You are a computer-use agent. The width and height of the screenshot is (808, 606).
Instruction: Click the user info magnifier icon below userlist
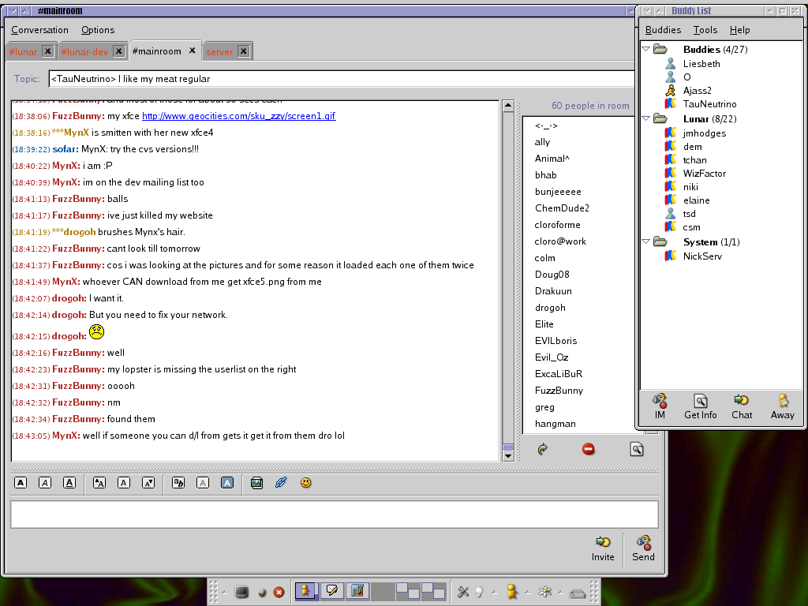pyautogui.click(x=636, y=449)
